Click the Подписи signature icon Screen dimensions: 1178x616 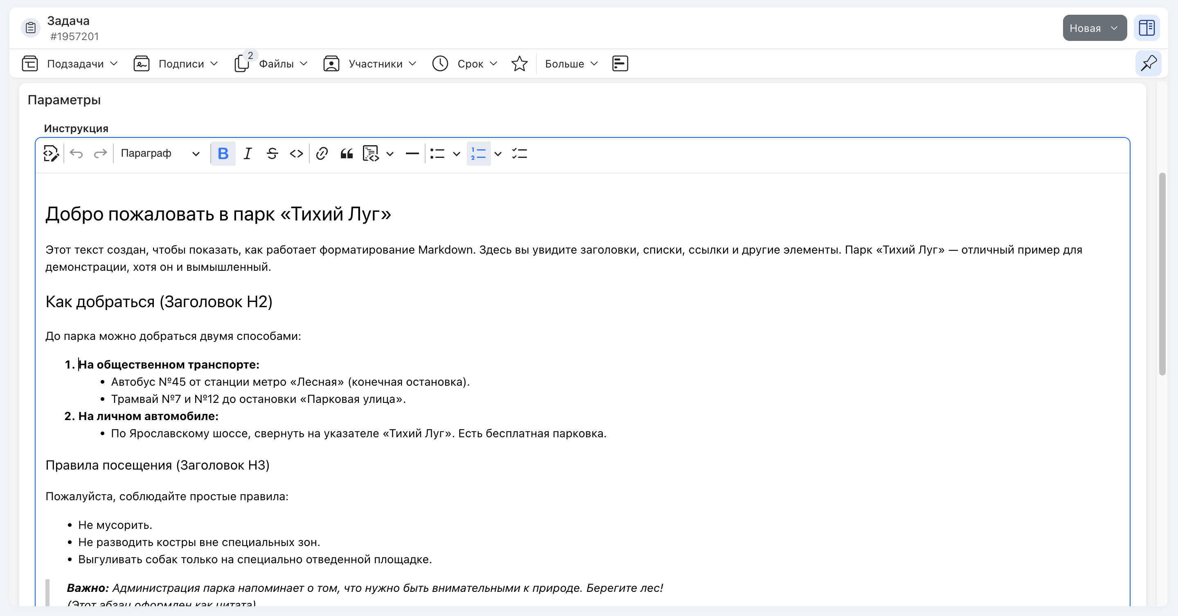click(x=141, y=63)
